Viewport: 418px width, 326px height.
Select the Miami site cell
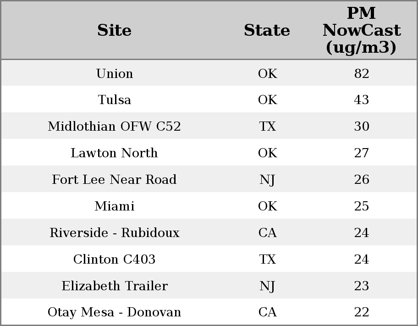(114, 206)
